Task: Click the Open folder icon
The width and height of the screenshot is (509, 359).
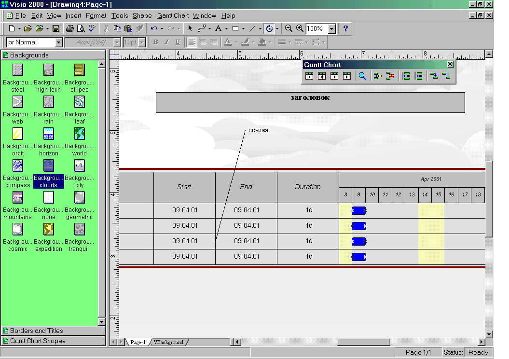Action: tap(28, 28)
